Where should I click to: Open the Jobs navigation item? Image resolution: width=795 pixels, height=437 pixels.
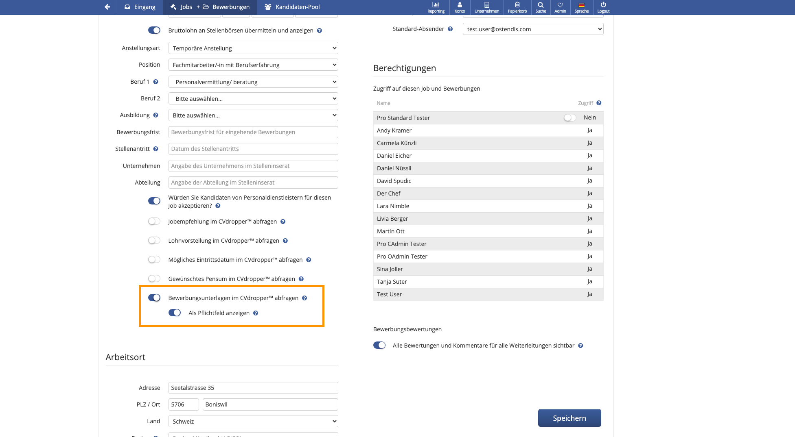click(x=182, y=7)
